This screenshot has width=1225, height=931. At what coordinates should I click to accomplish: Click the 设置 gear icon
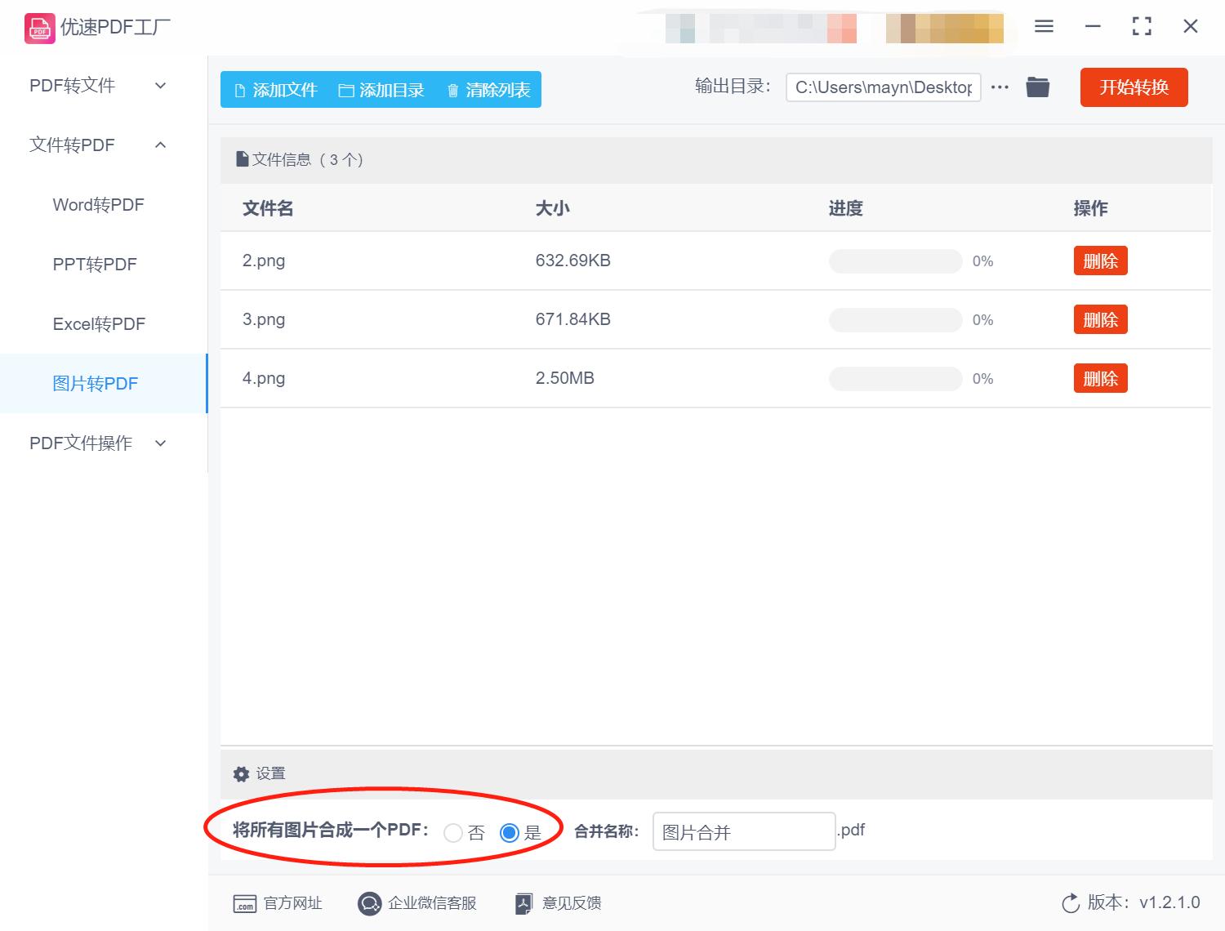click(241, 773)
